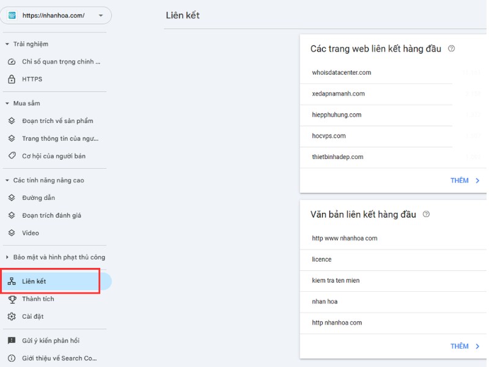Click the Liên kết network icon
Image resolution: width=489 pixels, height=367 pixels.
[11, 281]
